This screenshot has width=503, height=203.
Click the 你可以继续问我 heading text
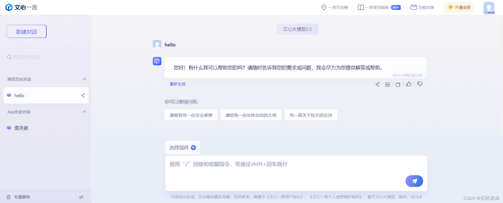pos(182,102)
